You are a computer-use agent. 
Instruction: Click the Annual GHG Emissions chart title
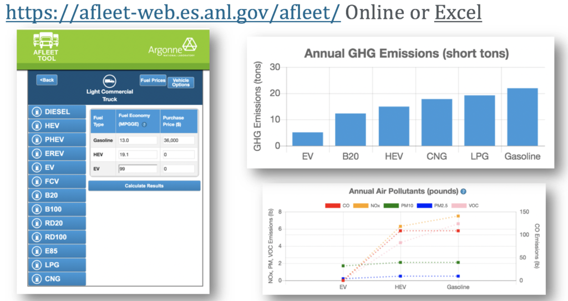point(407,54)
